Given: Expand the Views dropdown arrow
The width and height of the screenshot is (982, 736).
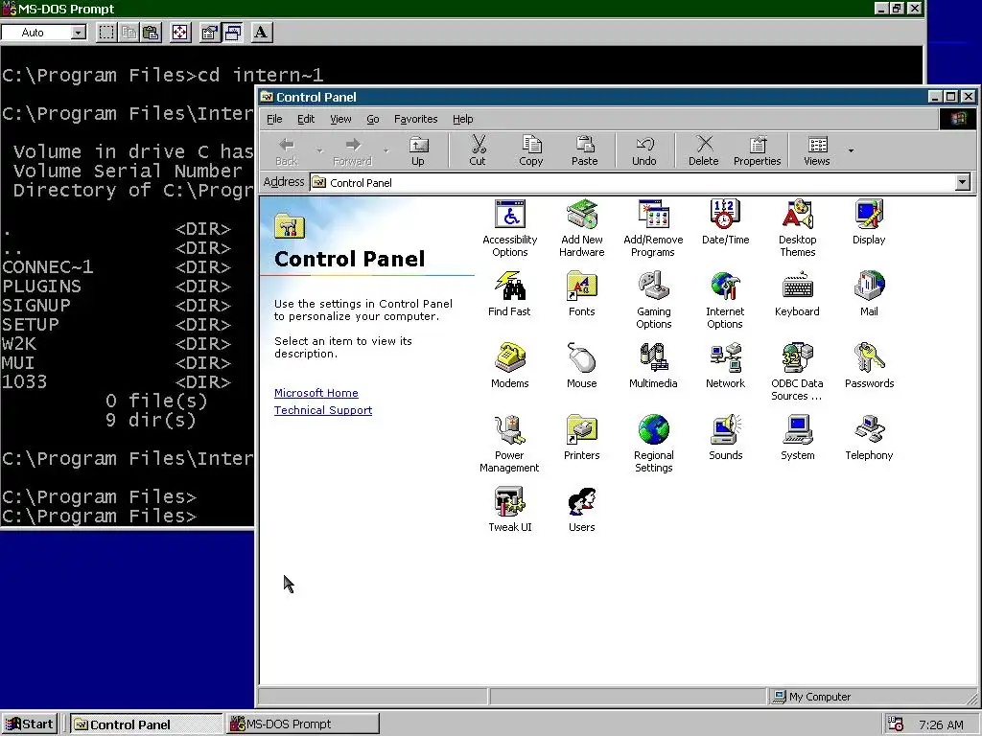Looking at the screenshot, I should pos(851,150).
